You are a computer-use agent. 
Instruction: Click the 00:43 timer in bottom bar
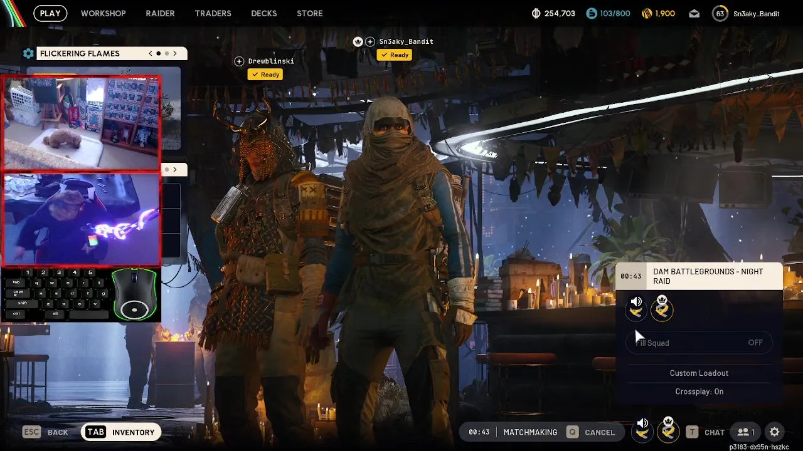click(x=479, y=432)
